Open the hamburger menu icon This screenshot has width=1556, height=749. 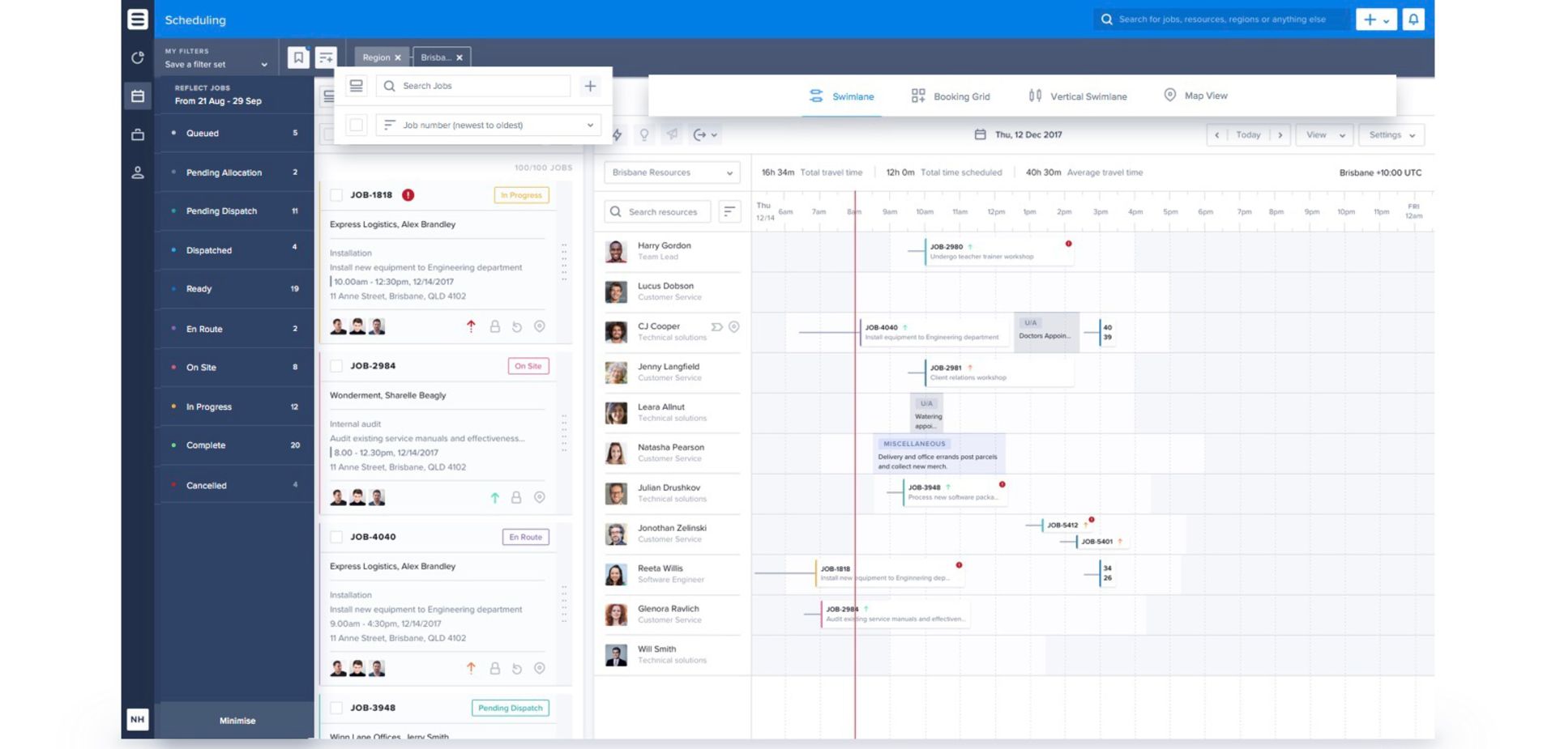coord(138,19)
